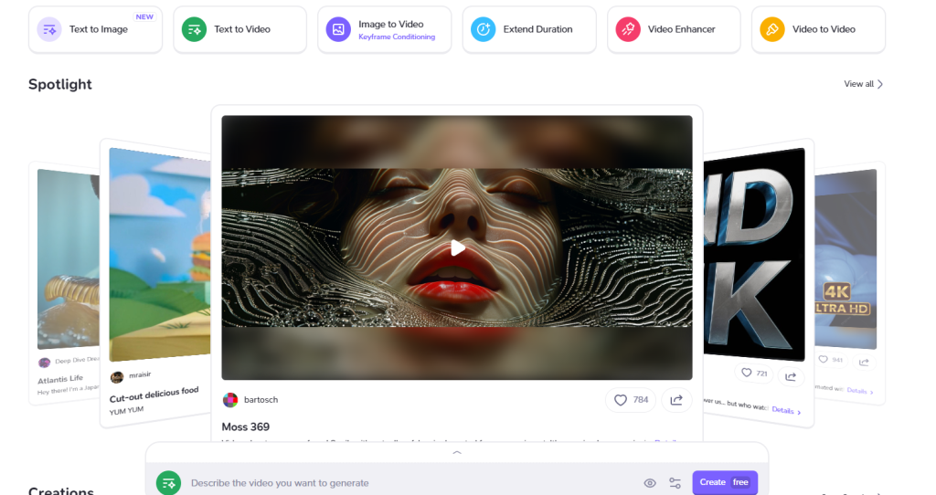Open Image to Video keyframe conditioning
Viewport: 936px width, 495px height.
point(384,29)
